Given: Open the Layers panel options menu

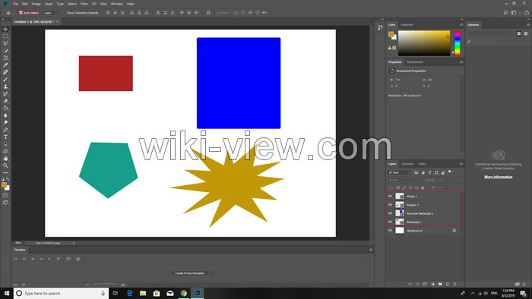Looking at the screenshot, I should pos(461,164).
